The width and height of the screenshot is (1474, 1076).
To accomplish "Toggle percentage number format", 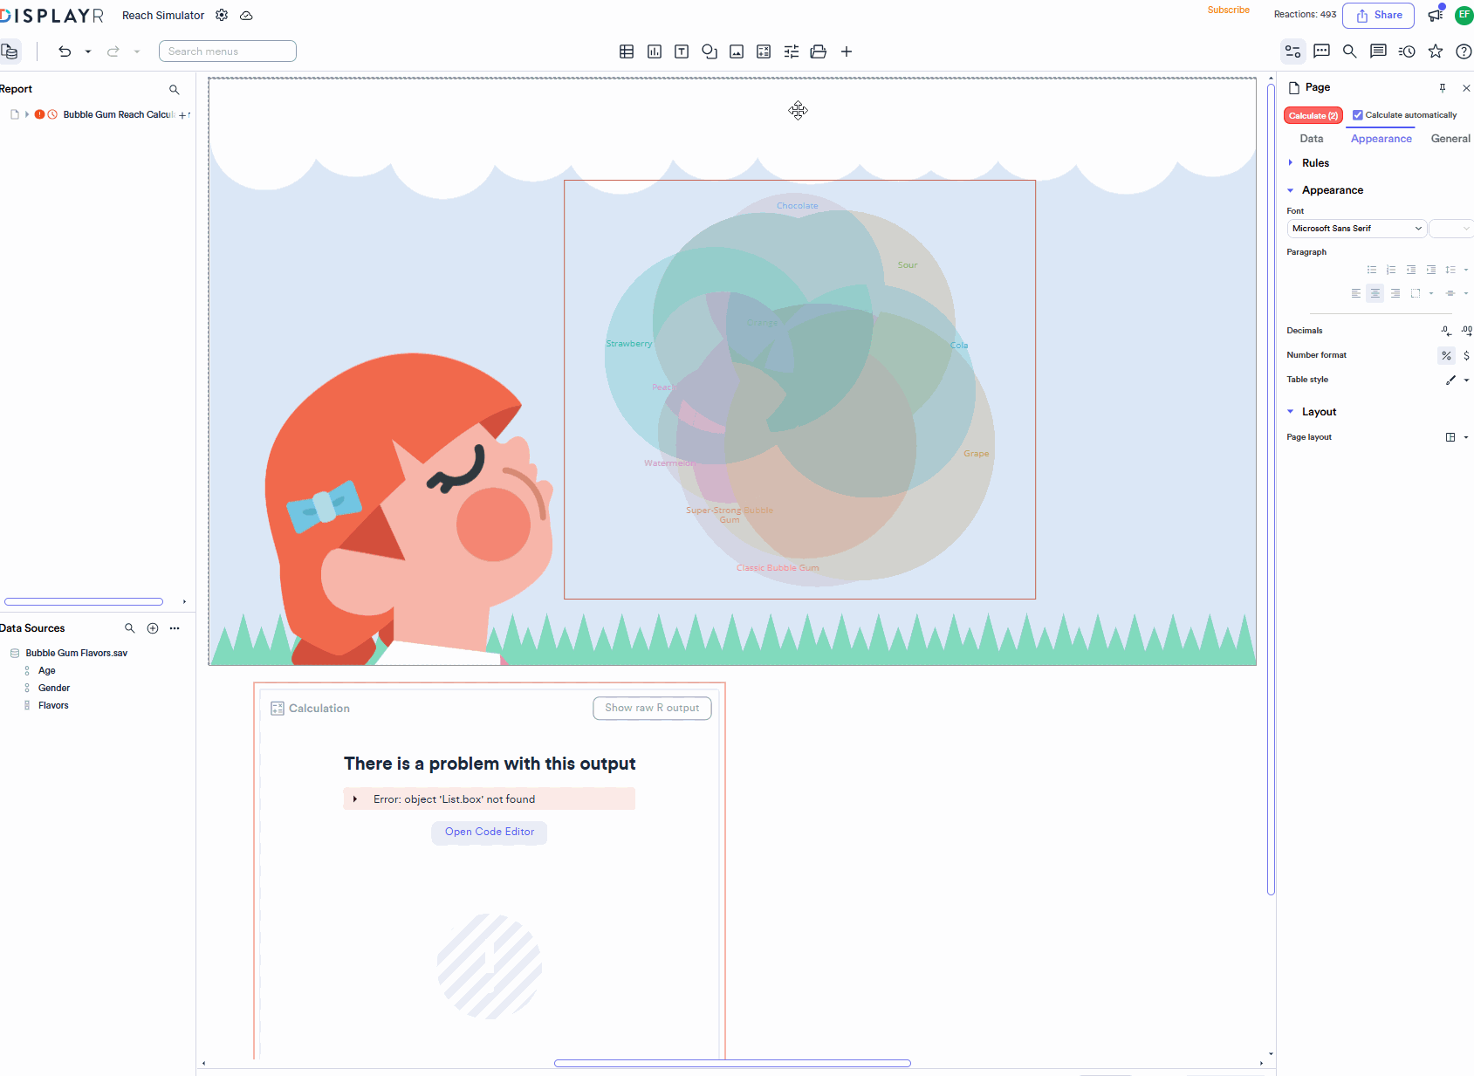I will pyautogui.click(x=1446, y=355).
